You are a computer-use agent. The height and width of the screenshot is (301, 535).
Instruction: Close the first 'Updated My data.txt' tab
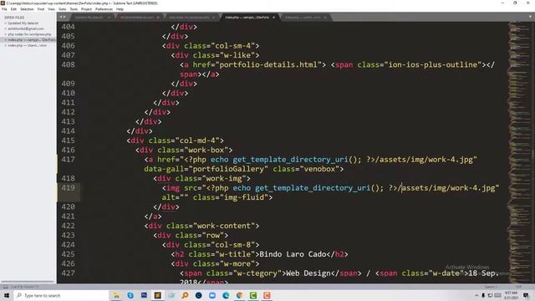[109, 18]
